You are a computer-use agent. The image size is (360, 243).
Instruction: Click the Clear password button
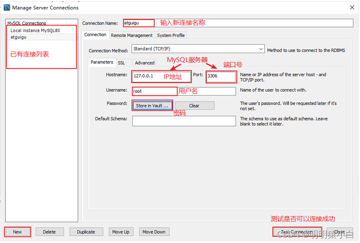point(195,106)
